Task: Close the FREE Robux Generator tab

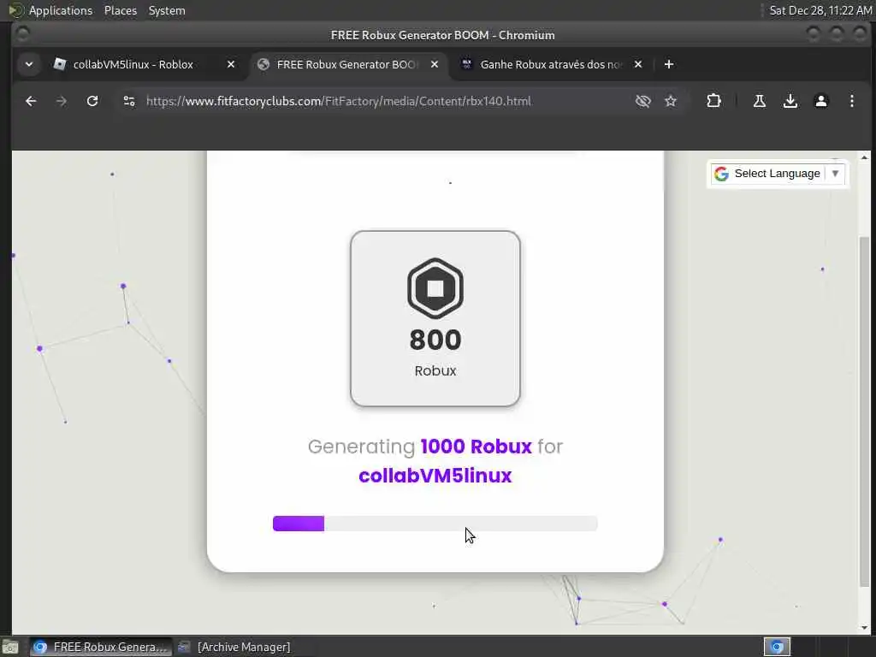Action: pos(434,64)
